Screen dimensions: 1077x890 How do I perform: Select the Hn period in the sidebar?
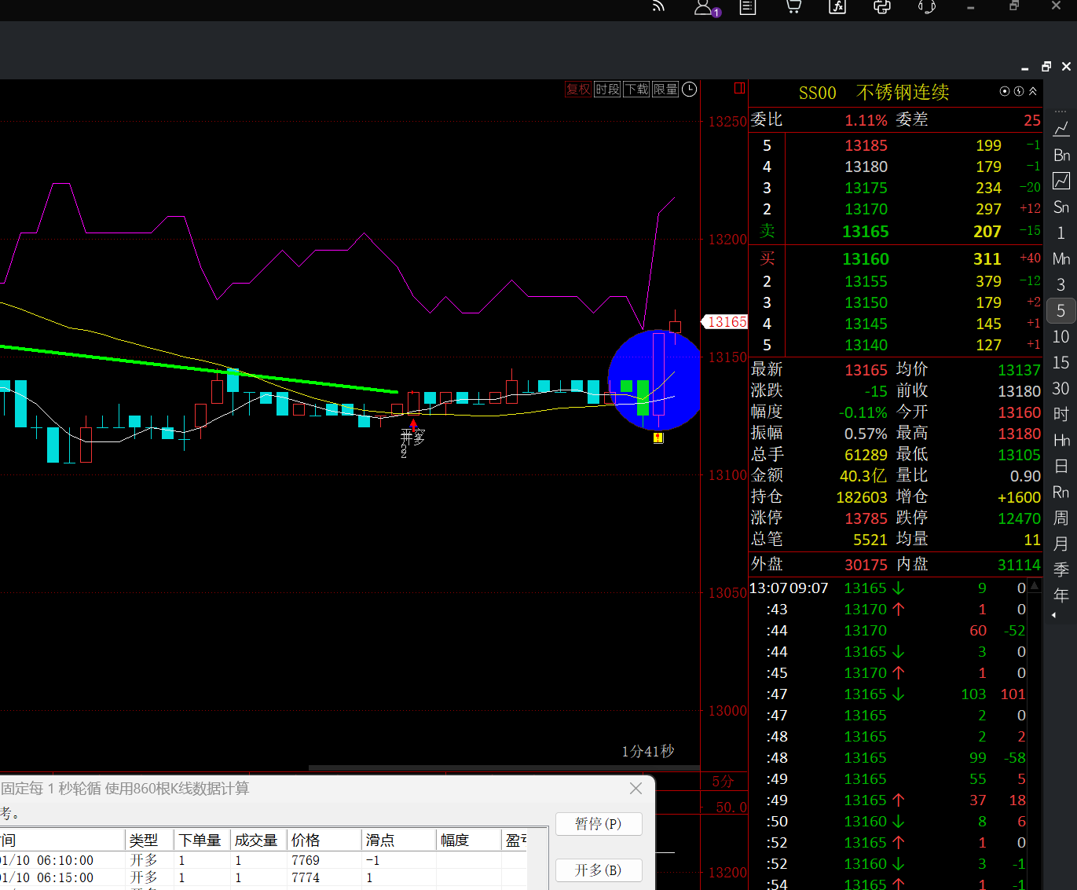[1061, 440]
